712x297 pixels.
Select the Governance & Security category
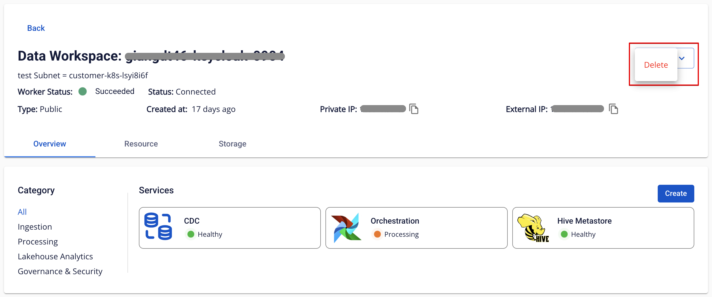tap(60, 271)
